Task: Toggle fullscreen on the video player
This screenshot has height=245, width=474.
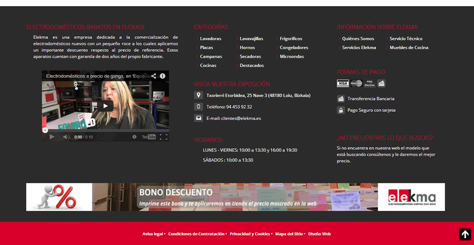Action: coord(163,137)
